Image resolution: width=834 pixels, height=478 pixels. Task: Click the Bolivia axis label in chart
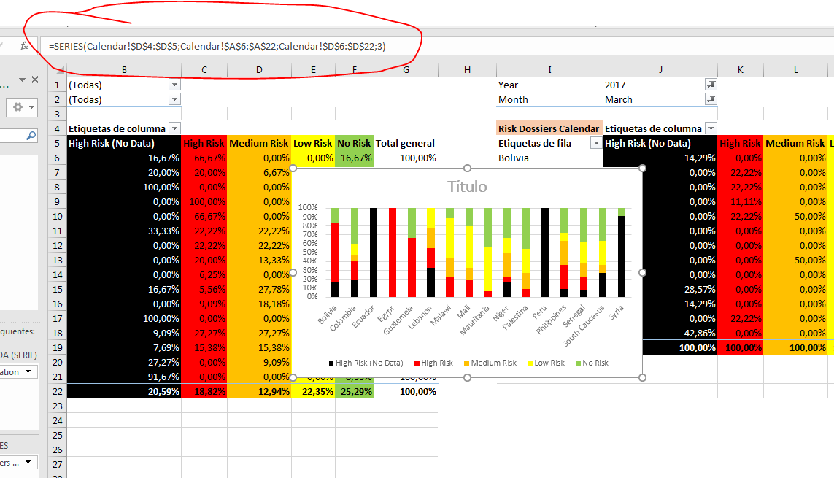click(x=328, y=315)
